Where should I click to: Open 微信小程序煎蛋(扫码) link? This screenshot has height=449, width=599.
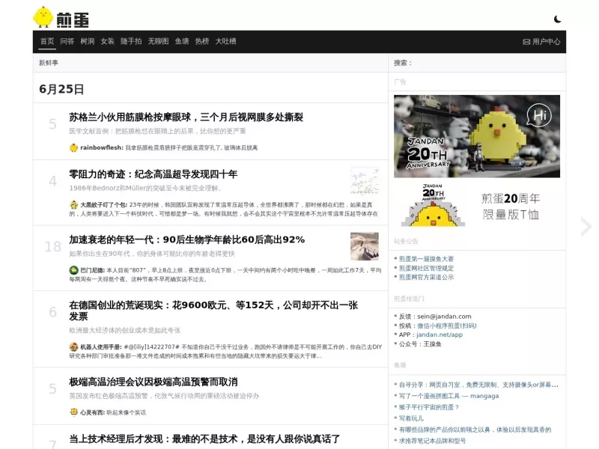click(x=446, y=326)
